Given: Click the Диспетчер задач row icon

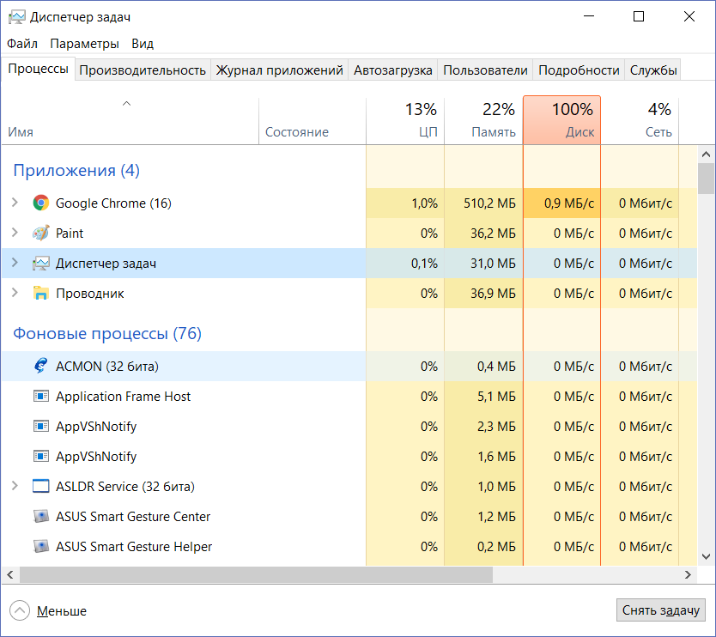Looking at the screenshot, I should coord(40,263).
